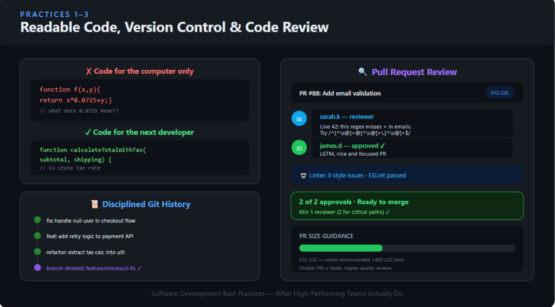Screen dimensions: 555x307
Task: Click 'Smaller PRs = faster, higher-quality reviews' text
Action: coord(345,268)
